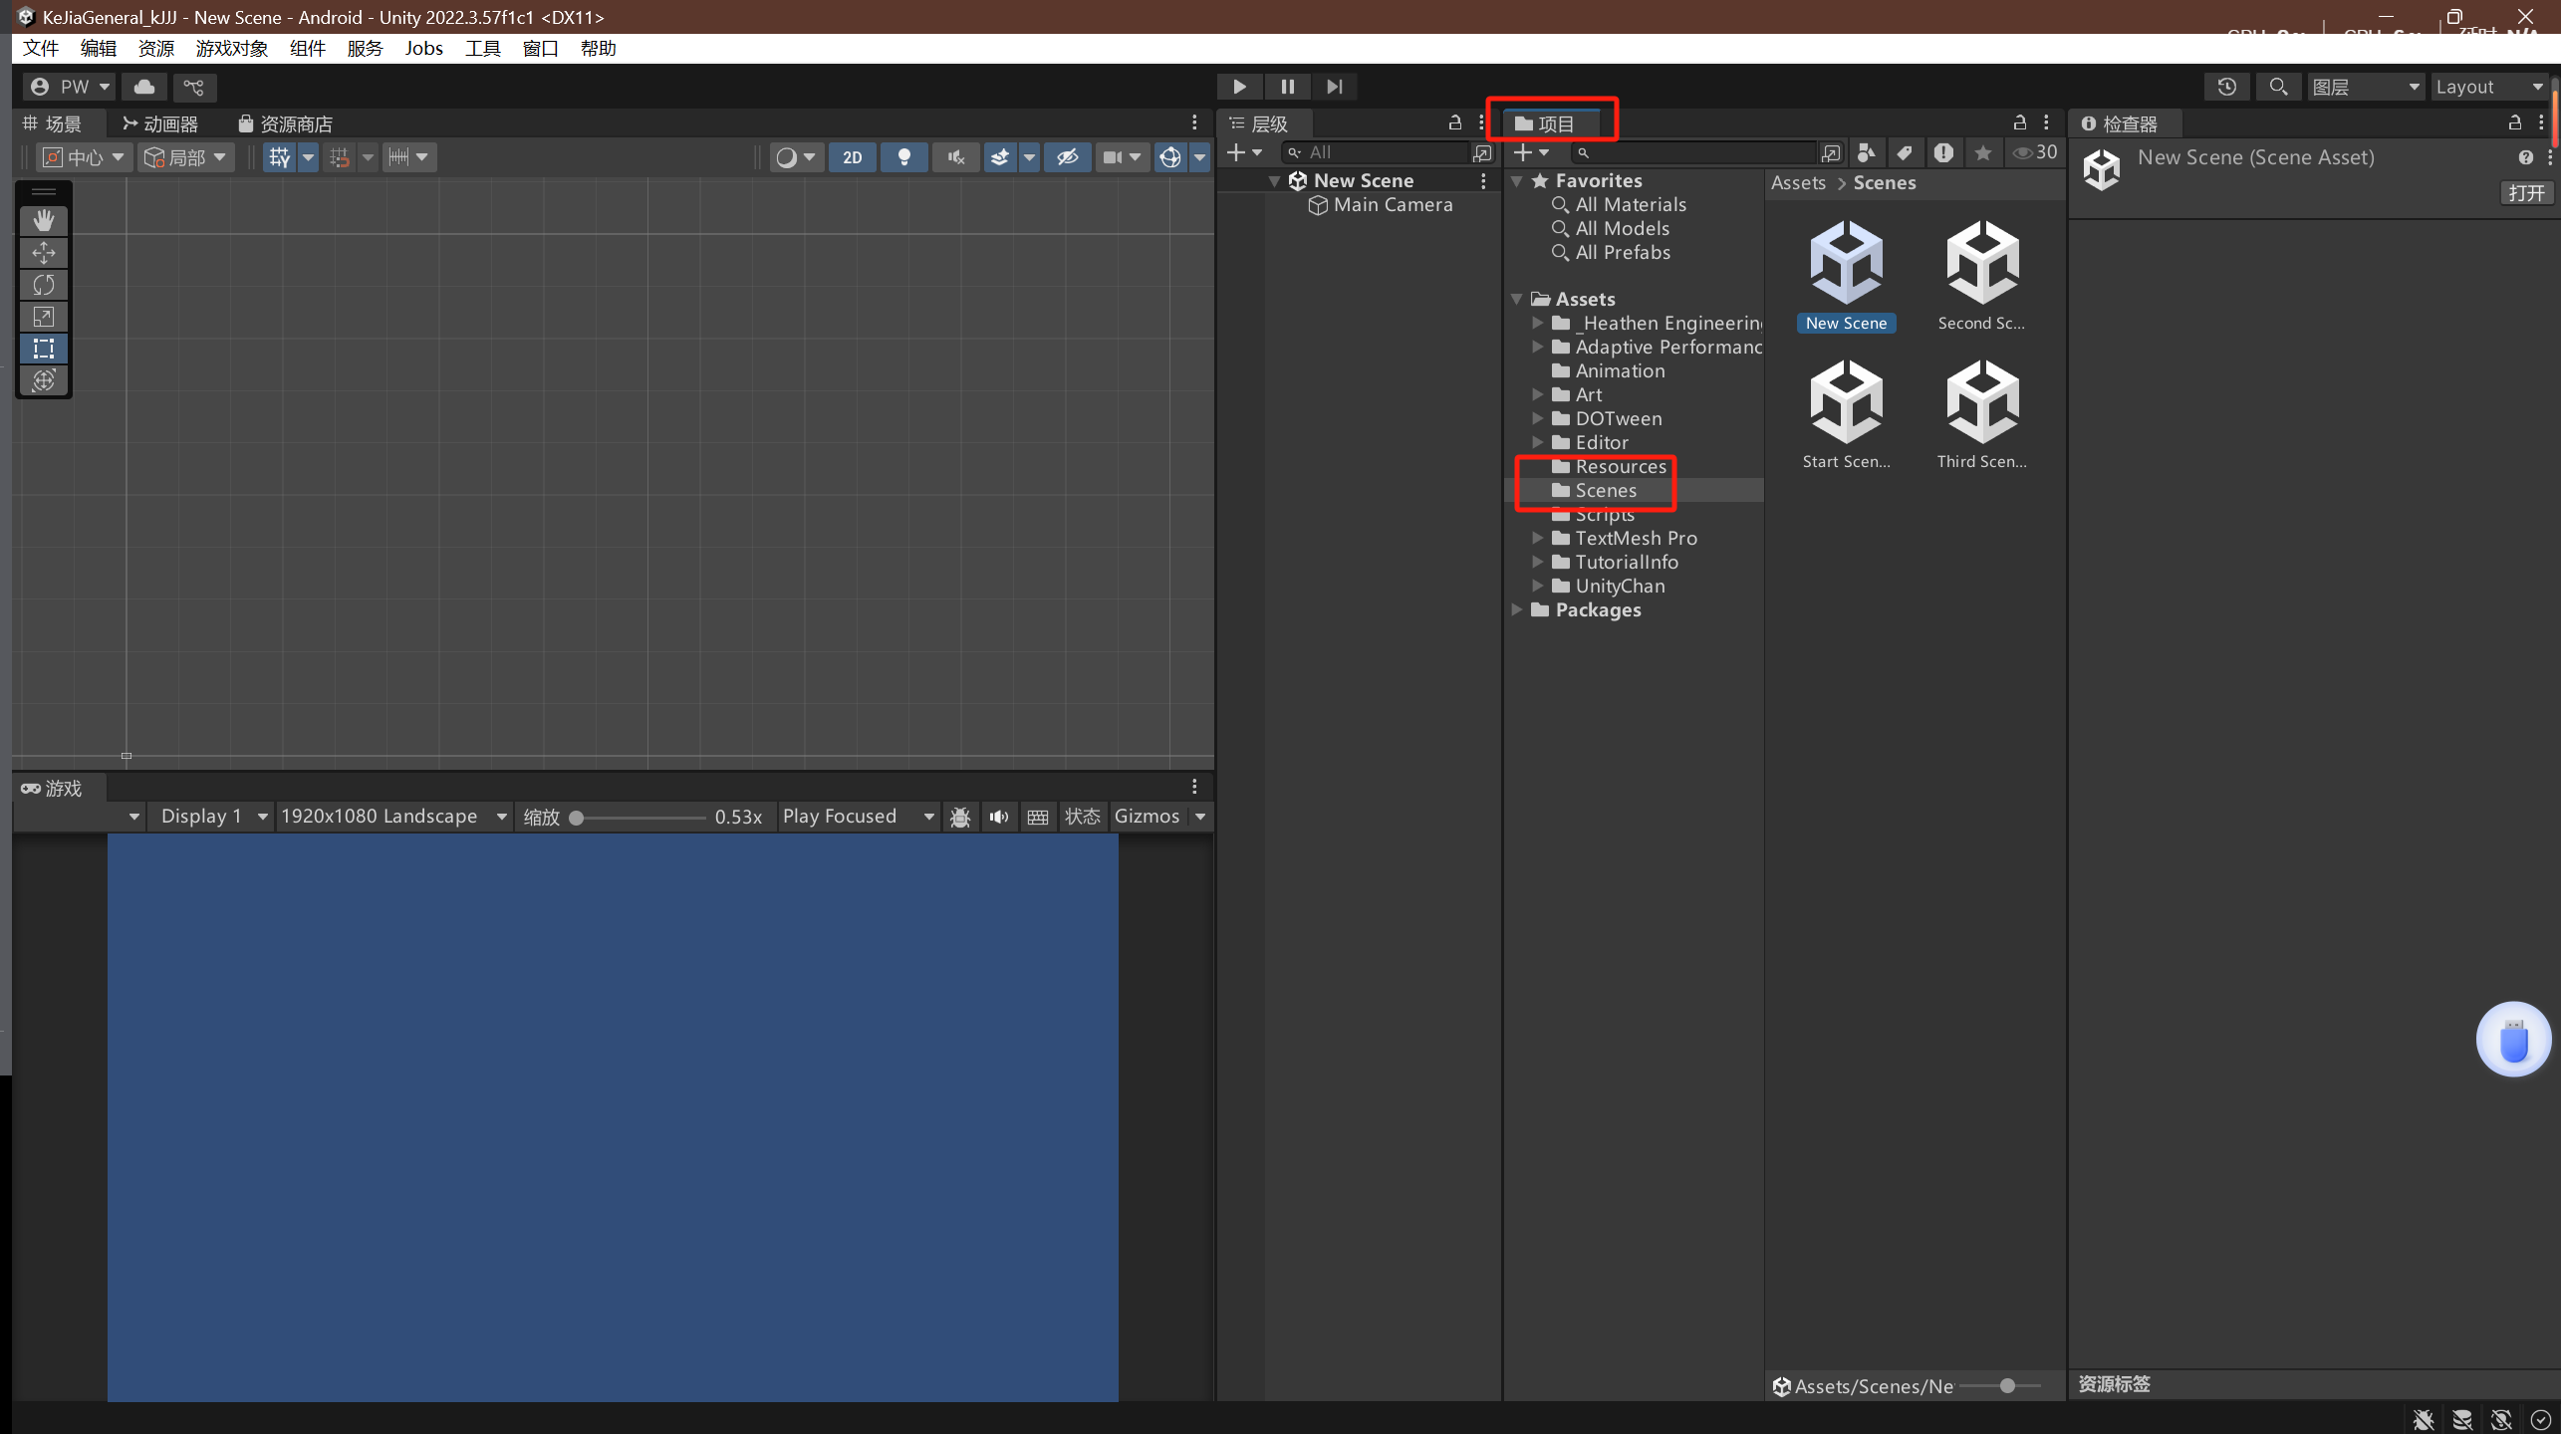This screenshot has height=1434, width=2561.
Task: Click the Pause button
Action: pyautogui.click(x=1287, y=87)
